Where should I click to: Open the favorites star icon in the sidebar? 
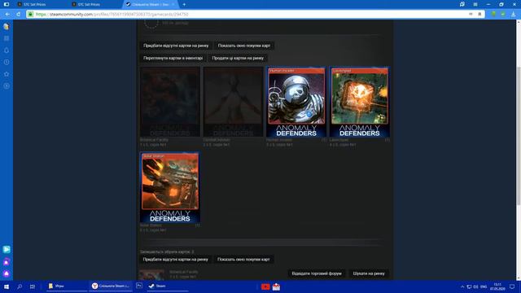[x=7, y=74]
